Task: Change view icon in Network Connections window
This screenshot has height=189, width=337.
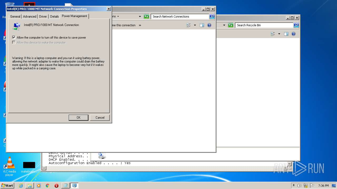Action: [x=189, y=25]
